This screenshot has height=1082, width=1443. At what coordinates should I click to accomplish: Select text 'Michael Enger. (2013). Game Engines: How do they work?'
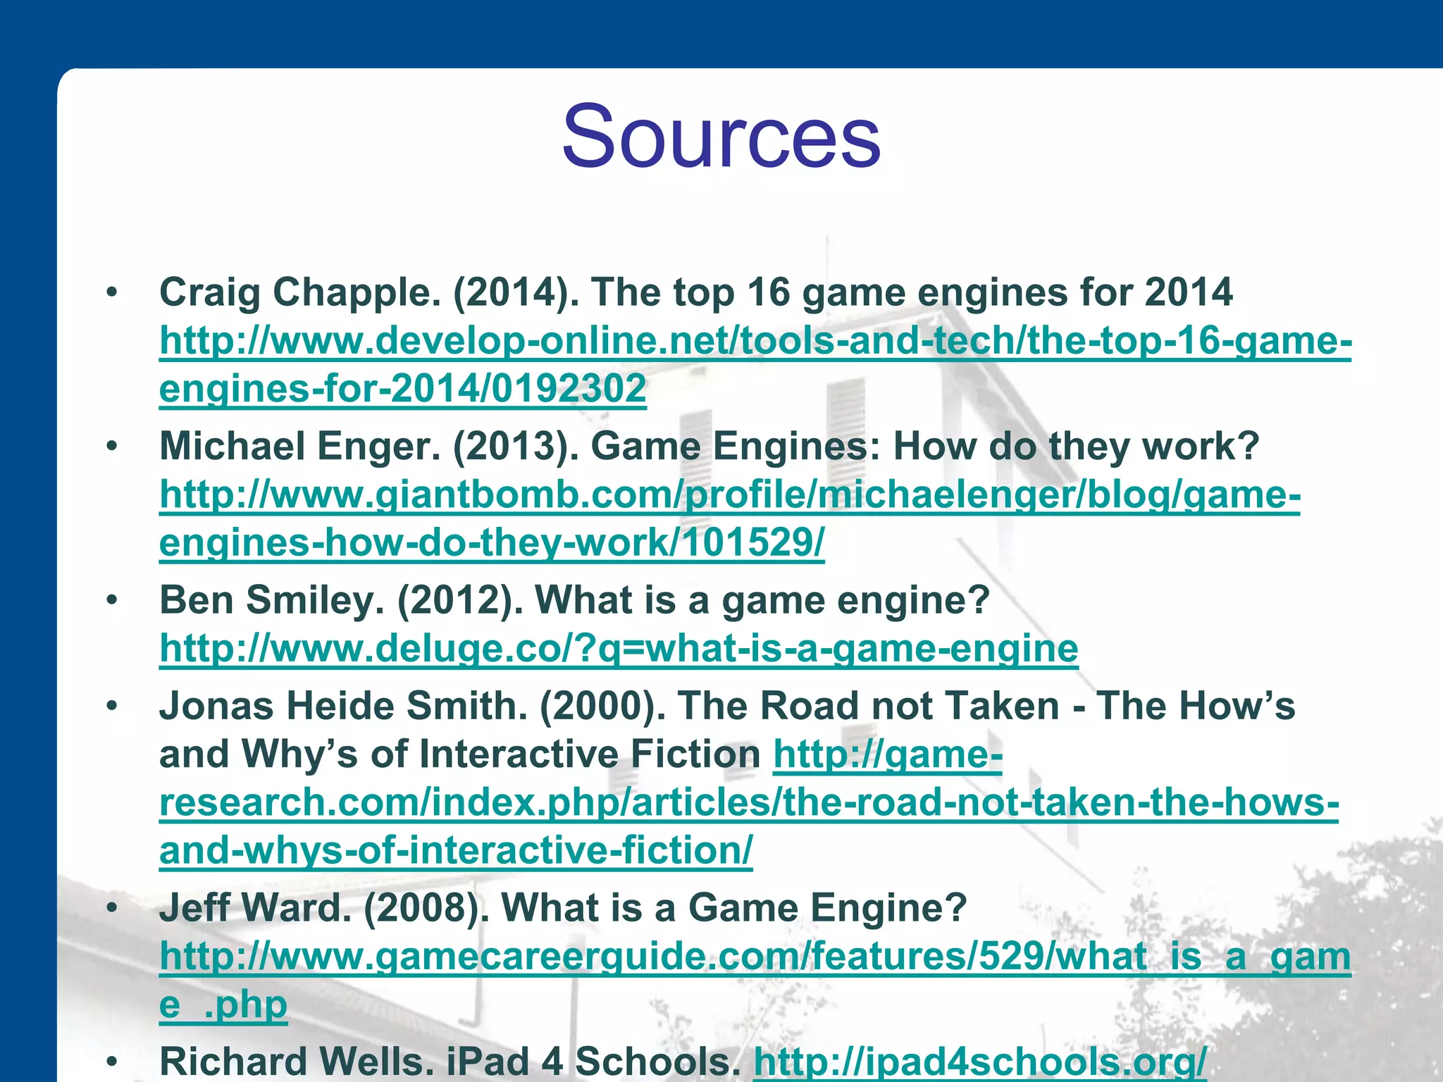pyautogui.click(x=709, y=446)
